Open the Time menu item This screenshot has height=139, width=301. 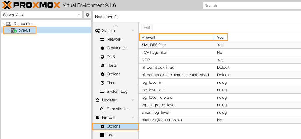tap(115, 83)
